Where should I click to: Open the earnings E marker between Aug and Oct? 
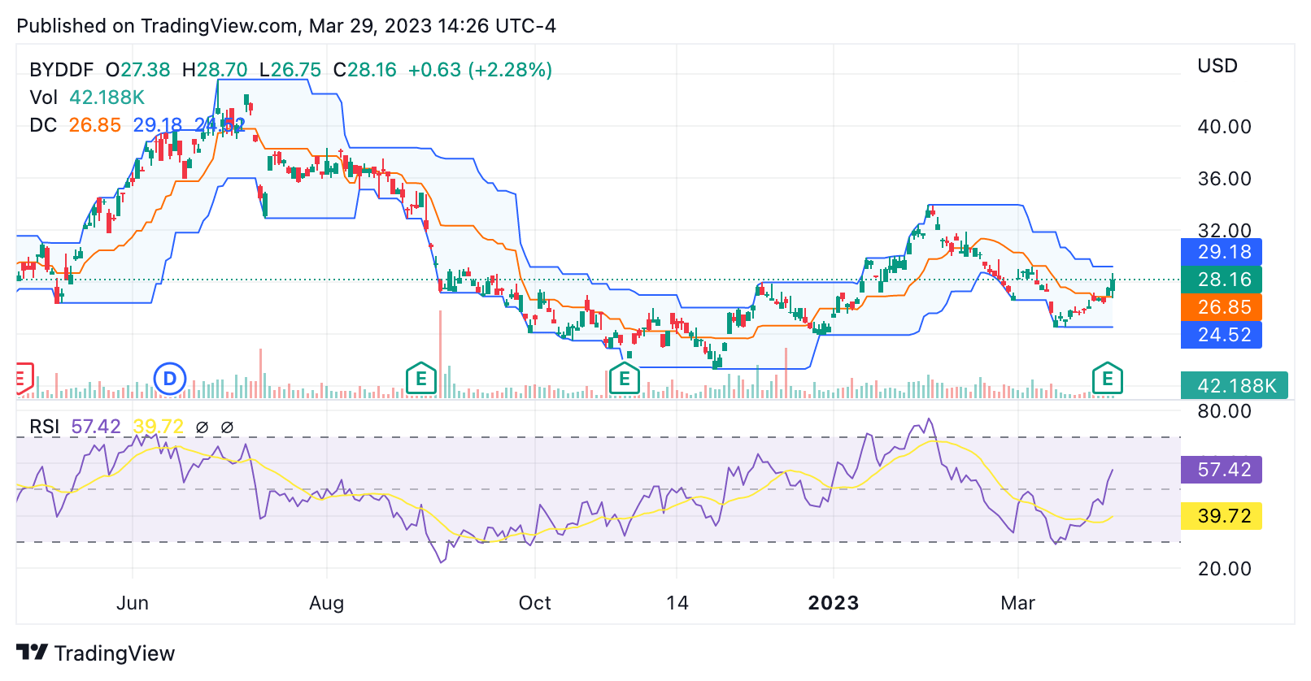point(421,379)
